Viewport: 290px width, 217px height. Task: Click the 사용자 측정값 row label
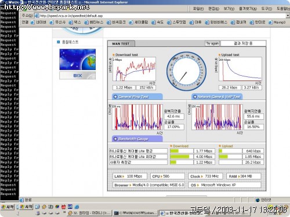click(138, 162)
